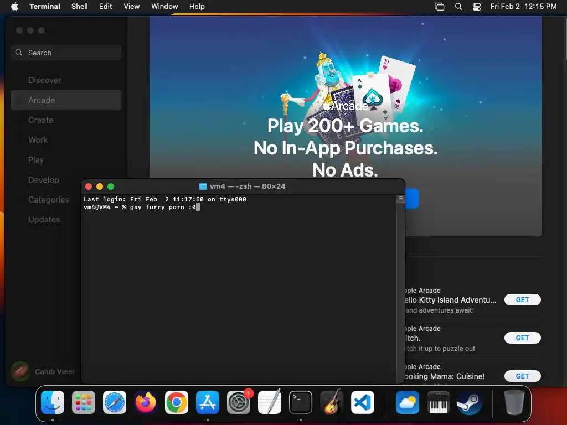This screenshot has height=425, width=567.
Task: Click the date and time in menu bar
Action: (x=523, y=6)
